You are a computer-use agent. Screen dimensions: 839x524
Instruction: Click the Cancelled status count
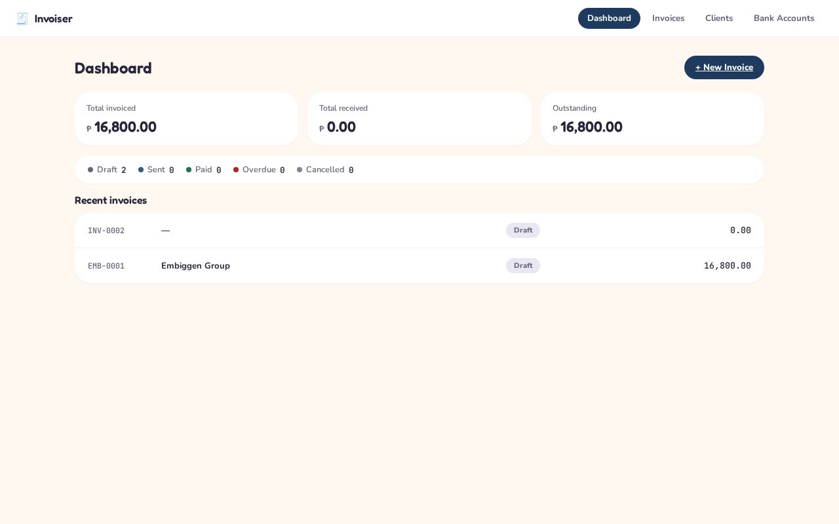click(x=325, y=170)
